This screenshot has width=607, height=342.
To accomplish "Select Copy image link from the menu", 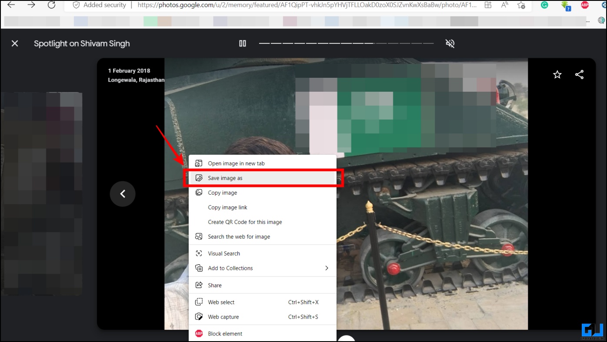I will click(227, 207).
